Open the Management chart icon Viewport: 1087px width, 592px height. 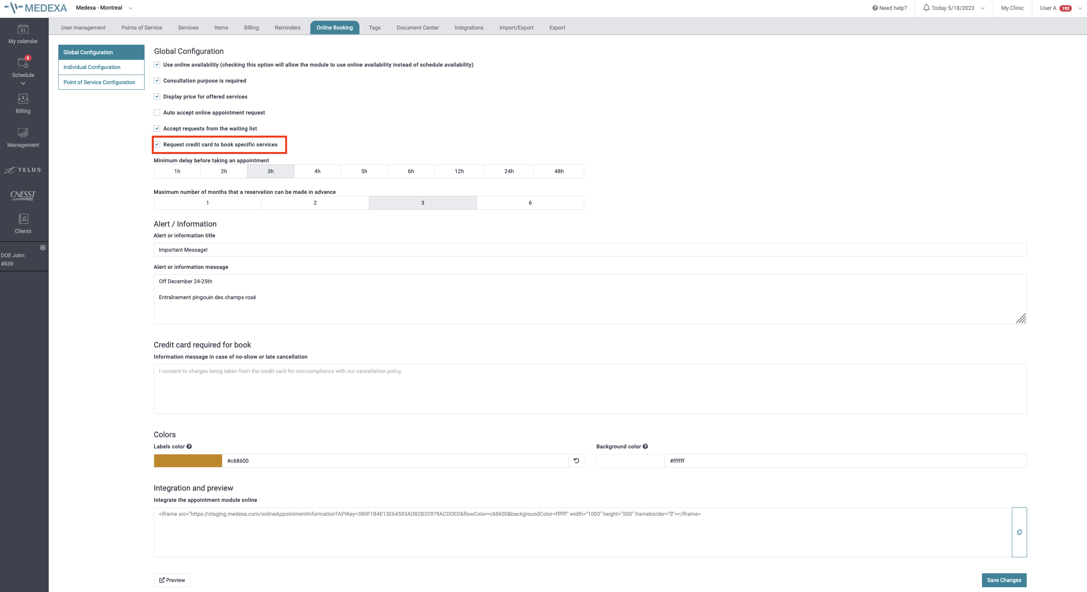[x=23, y=133]
